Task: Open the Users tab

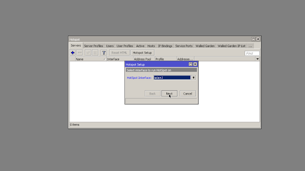Action: (110, 46)
